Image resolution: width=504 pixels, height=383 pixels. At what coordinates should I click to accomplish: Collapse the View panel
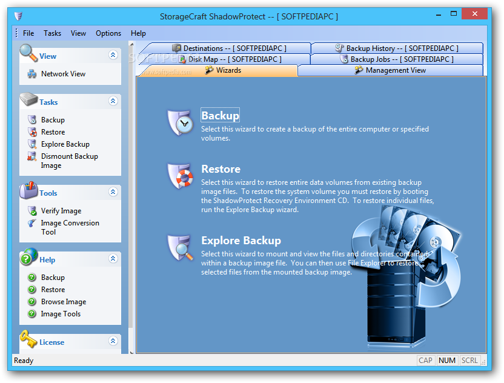click(x=113, y=55)
